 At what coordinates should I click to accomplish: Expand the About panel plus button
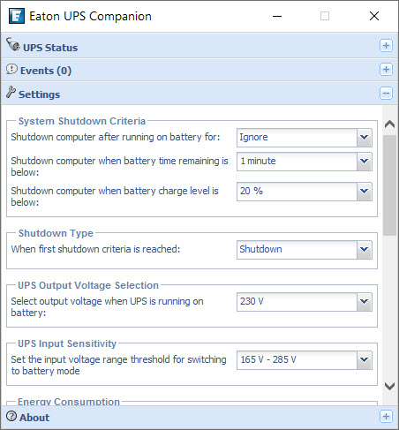386,417
